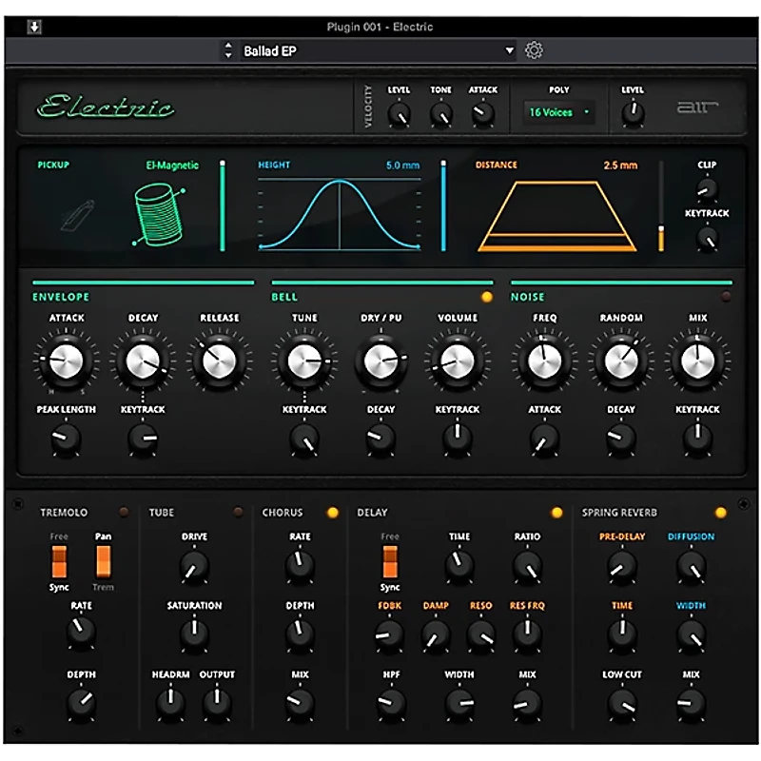Flip the Delay Free/Sync switch
This screenshot has width=761, height=761.
pos(390,561)
